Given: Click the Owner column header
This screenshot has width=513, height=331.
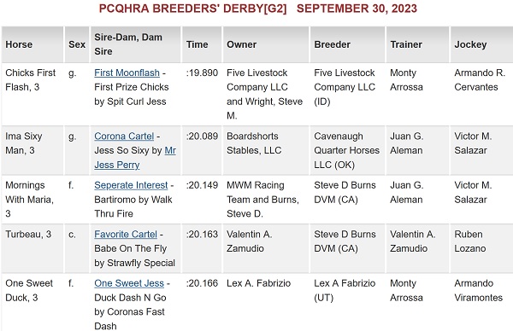Looking at the screenshot, I should [x=266, y=44].
